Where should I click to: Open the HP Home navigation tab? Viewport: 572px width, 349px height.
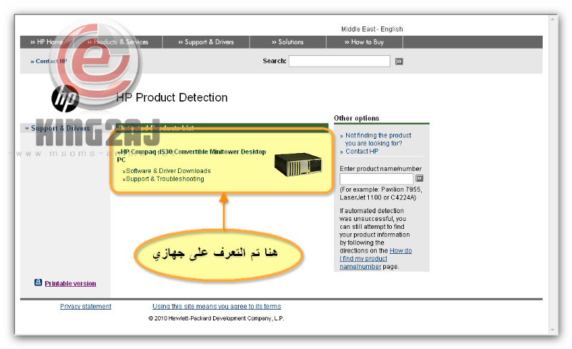(x=47, y=42)
